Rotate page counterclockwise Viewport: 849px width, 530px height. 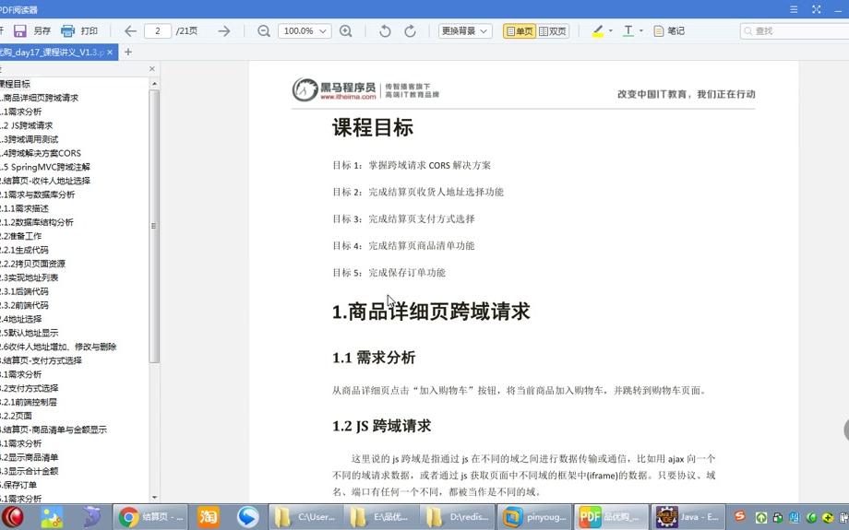click(385, 30)
